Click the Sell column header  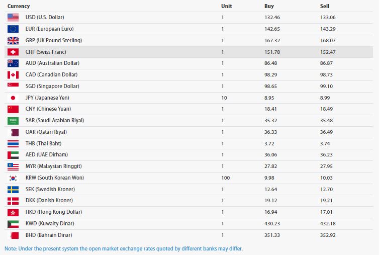point(325,6)
